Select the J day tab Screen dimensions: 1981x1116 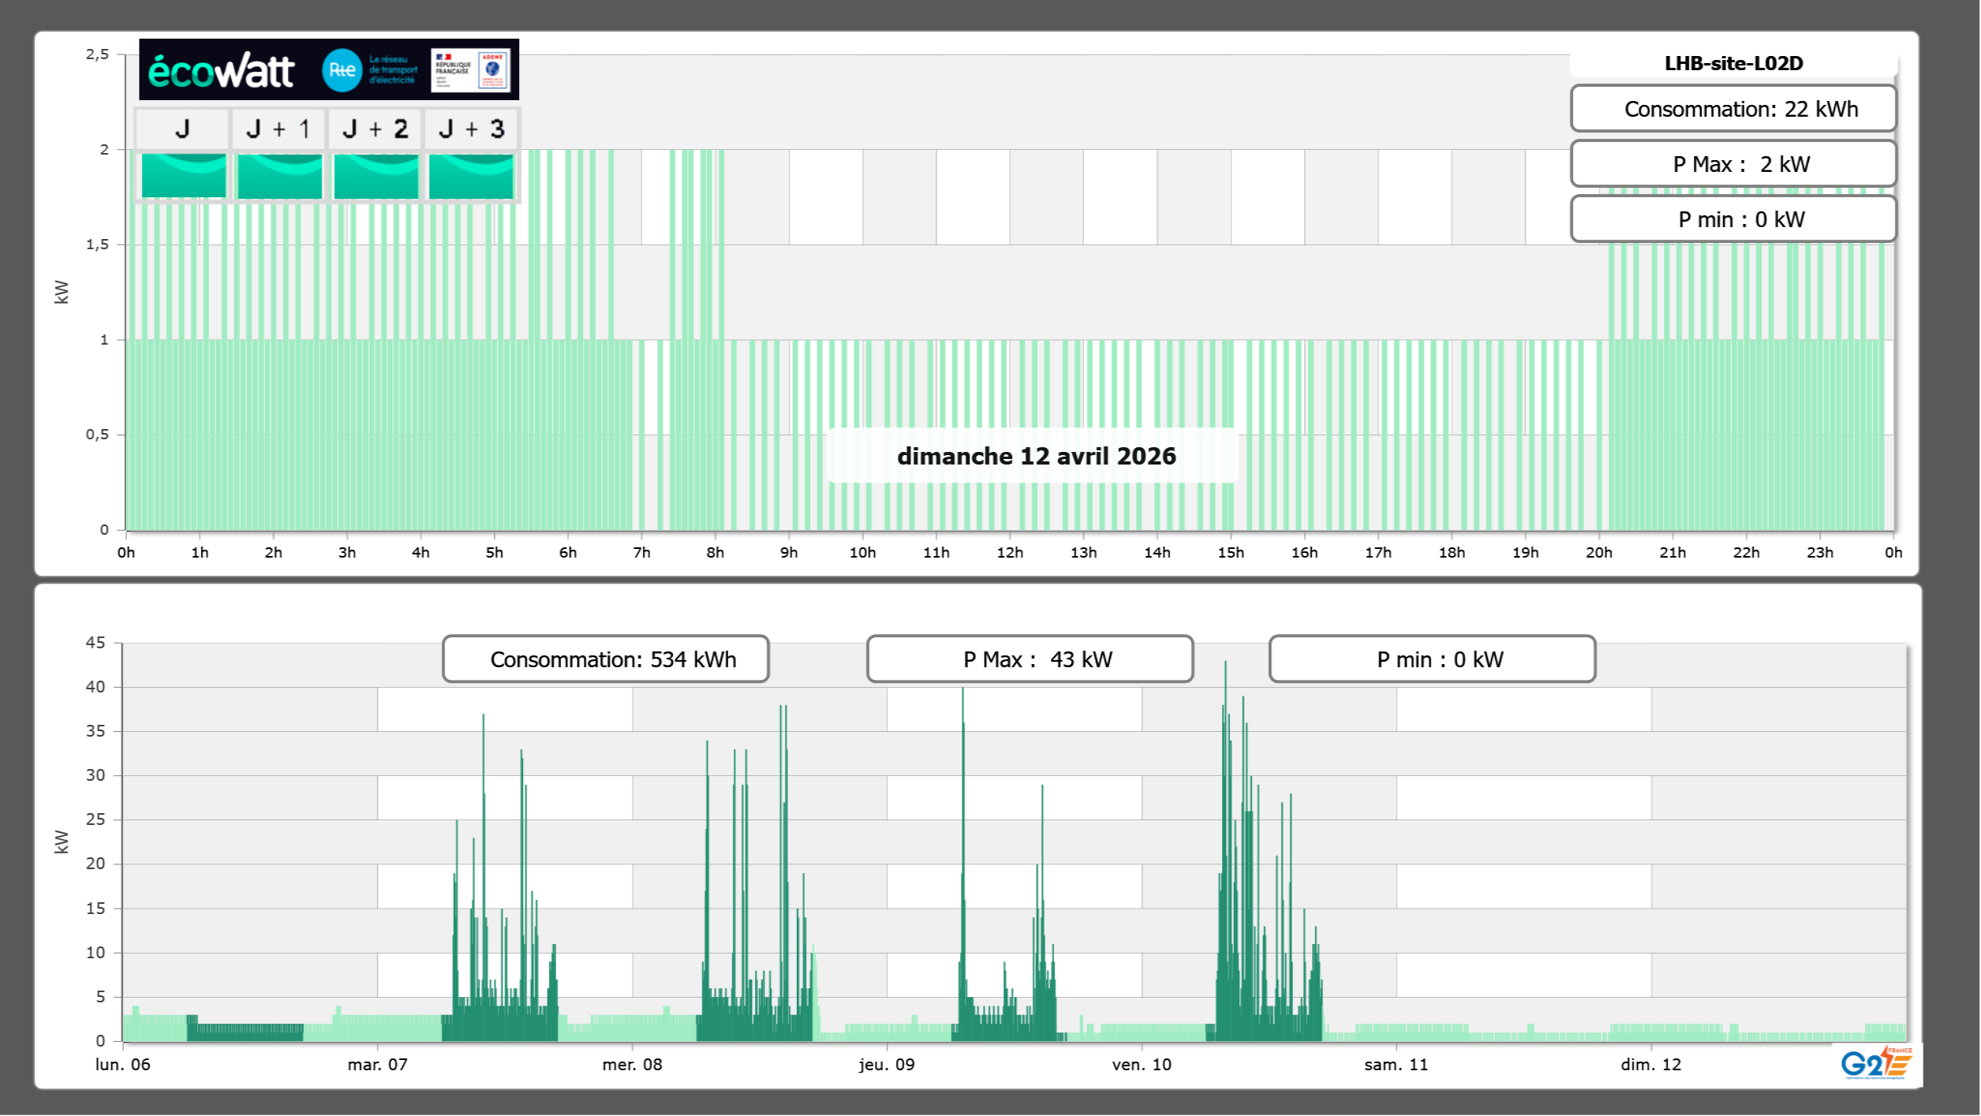[182, 129]
